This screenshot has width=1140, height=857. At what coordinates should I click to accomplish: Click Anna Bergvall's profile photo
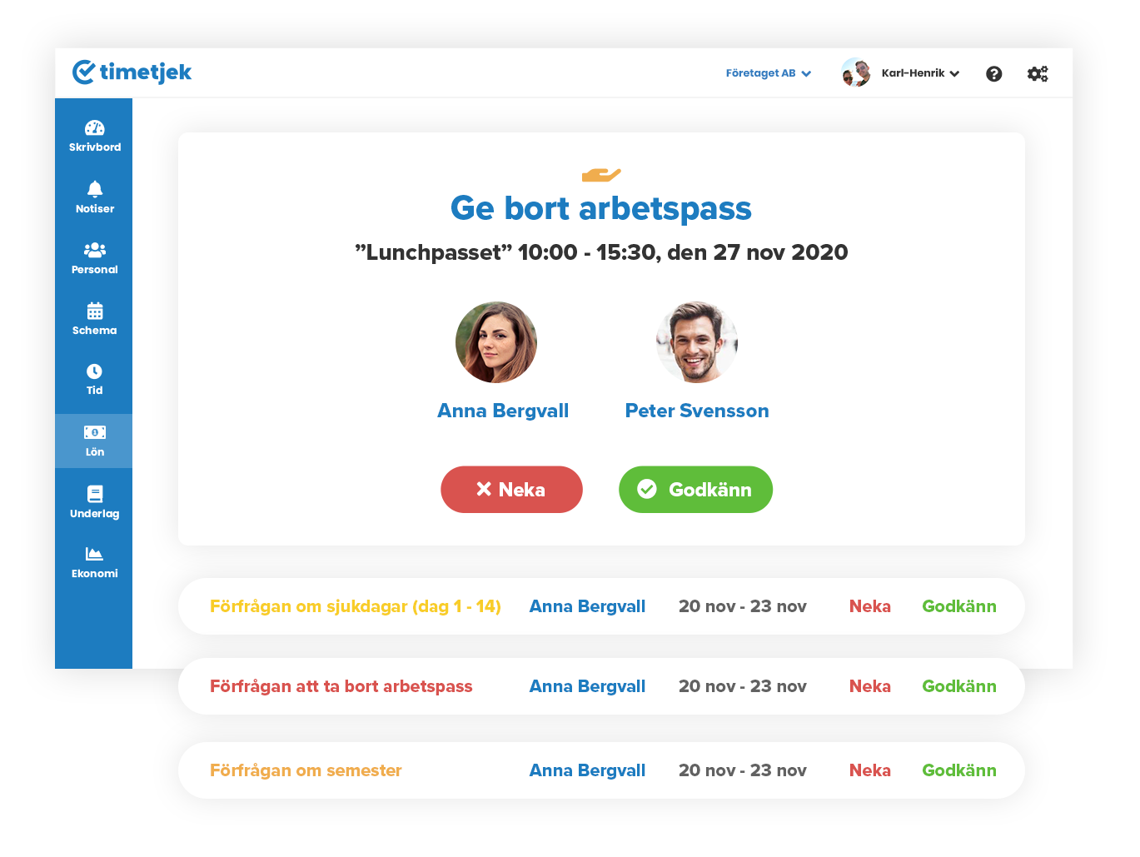click(496, 342)
